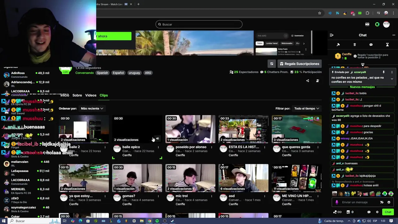
Task: Open the user profile avatar in Kick header
Action: click(386, 24)
